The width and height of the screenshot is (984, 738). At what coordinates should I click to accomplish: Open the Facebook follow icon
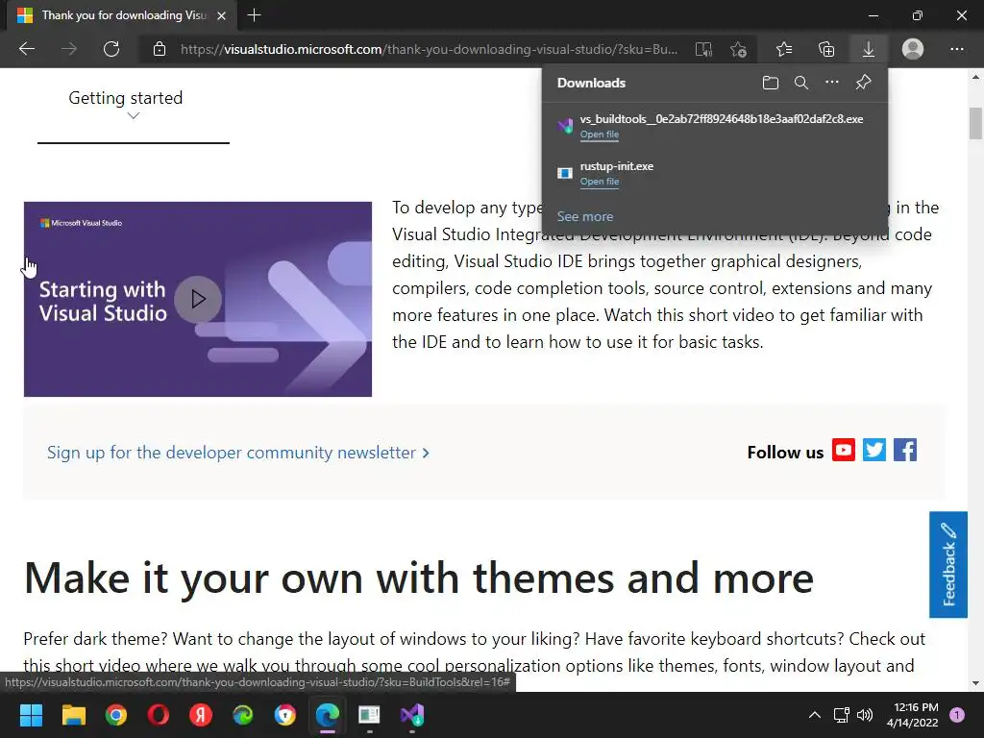coord(905,450)
